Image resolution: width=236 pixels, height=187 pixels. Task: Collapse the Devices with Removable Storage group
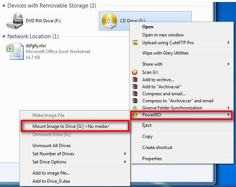[x=4, y=6]
